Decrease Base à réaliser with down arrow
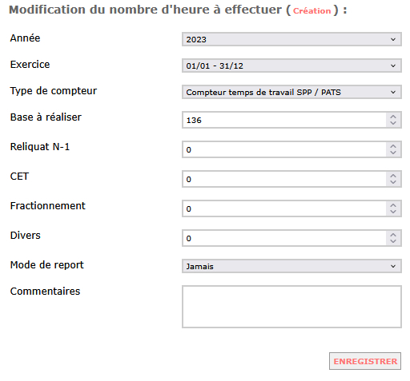 click(393, 123)
